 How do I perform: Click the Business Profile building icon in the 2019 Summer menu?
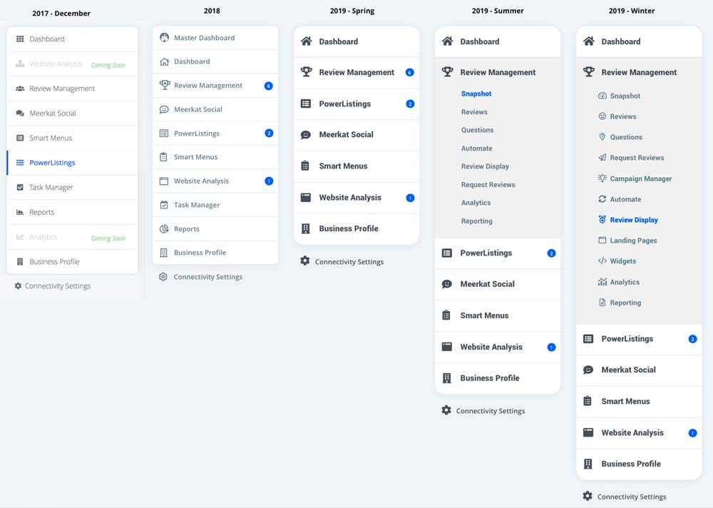[x=447, y=378]
